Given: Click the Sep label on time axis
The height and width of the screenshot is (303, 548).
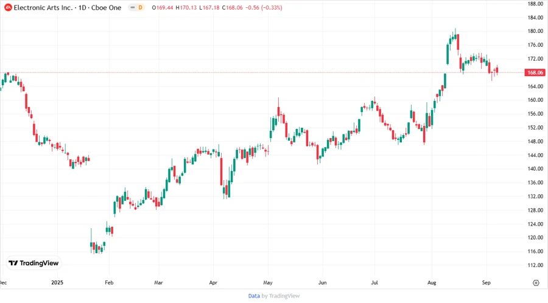Looking at the screenshot, I should [486, 282].
